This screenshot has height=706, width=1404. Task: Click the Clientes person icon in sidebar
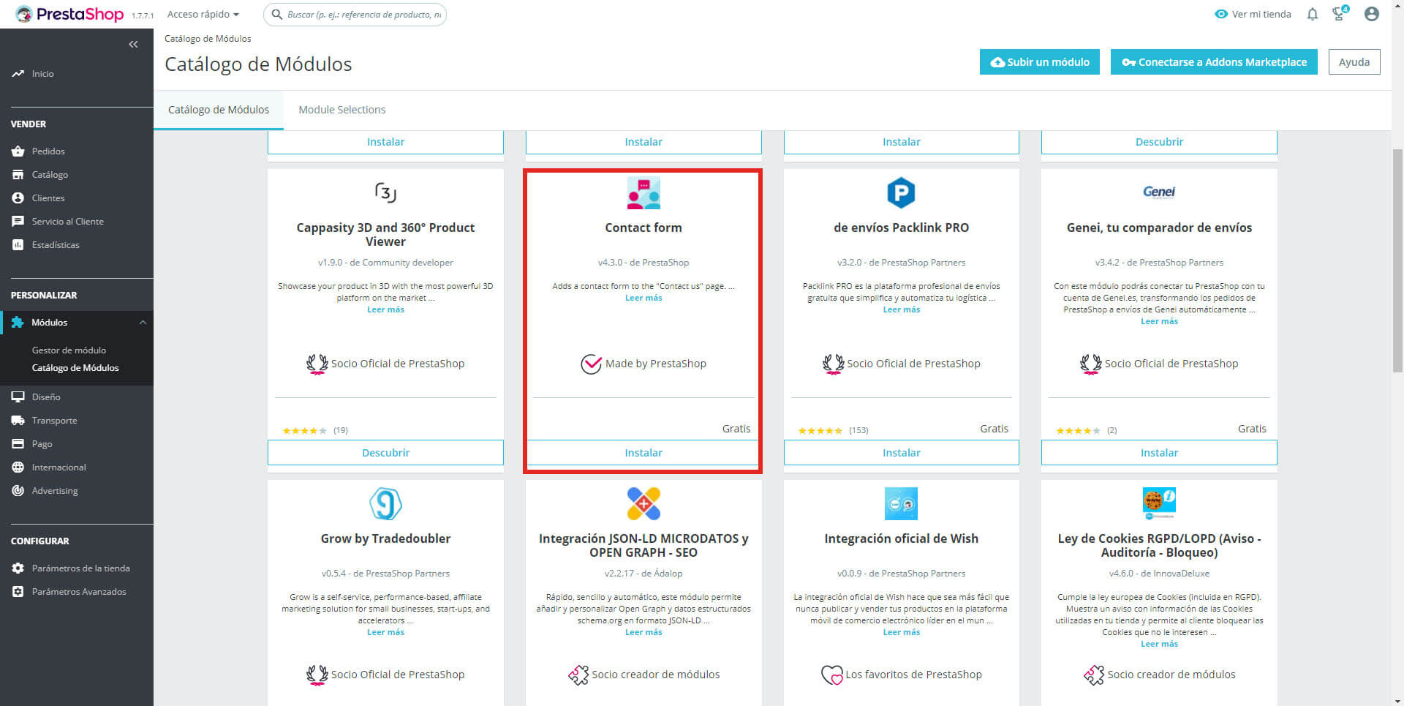pos(18,198)
